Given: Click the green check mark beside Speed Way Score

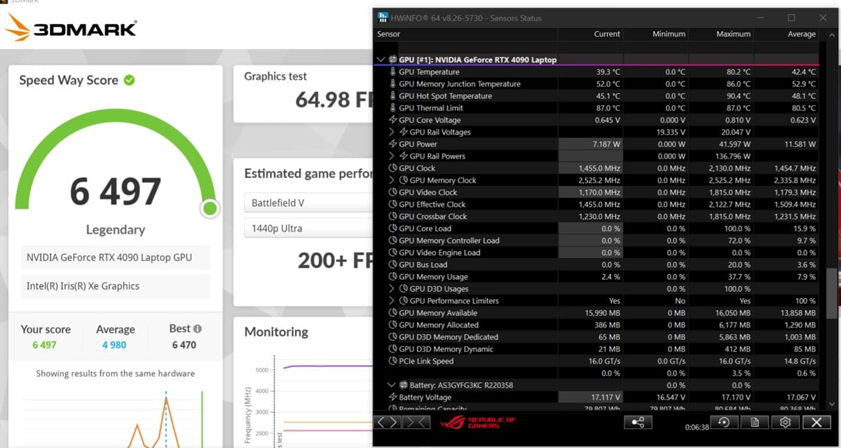Looking at the screenshot, I should coord(129,81).
